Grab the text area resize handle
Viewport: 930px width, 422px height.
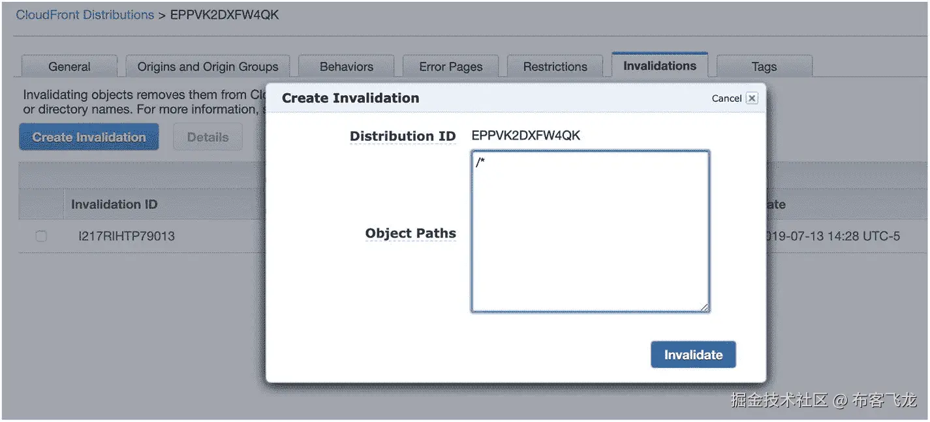click(x=704, y=307)
